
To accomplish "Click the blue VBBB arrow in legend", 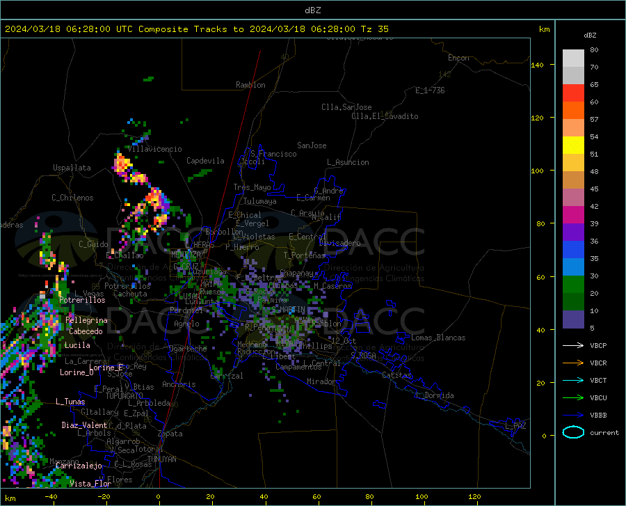I will [573, 415].
